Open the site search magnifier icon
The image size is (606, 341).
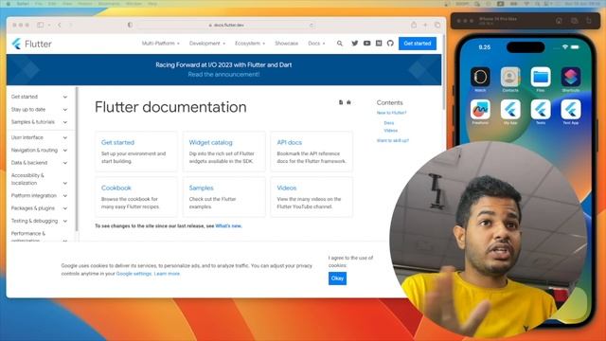(x=339, y=44)
